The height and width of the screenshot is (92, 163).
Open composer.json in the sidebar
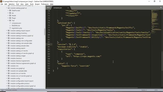[x=16, y=23]
